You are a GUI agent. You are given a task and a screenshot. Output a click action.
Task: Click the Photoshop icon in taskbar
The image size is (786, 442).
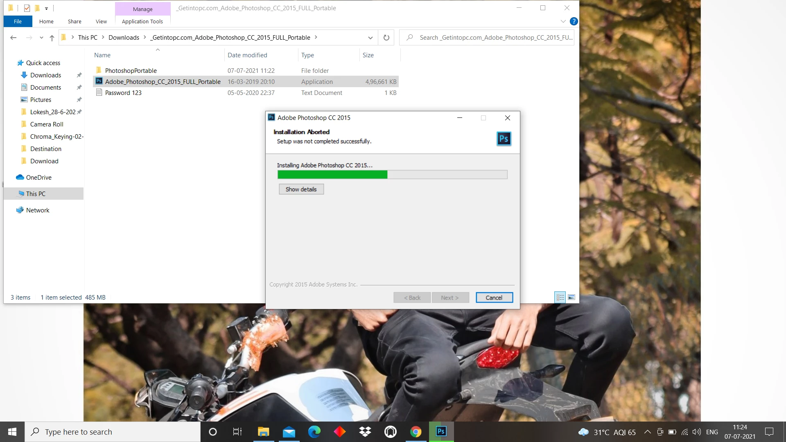[441, 432]
